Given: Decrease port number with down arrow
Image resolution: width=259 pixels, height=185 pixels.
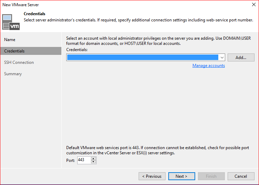Looking at the screenshot, I should point(93,162).
